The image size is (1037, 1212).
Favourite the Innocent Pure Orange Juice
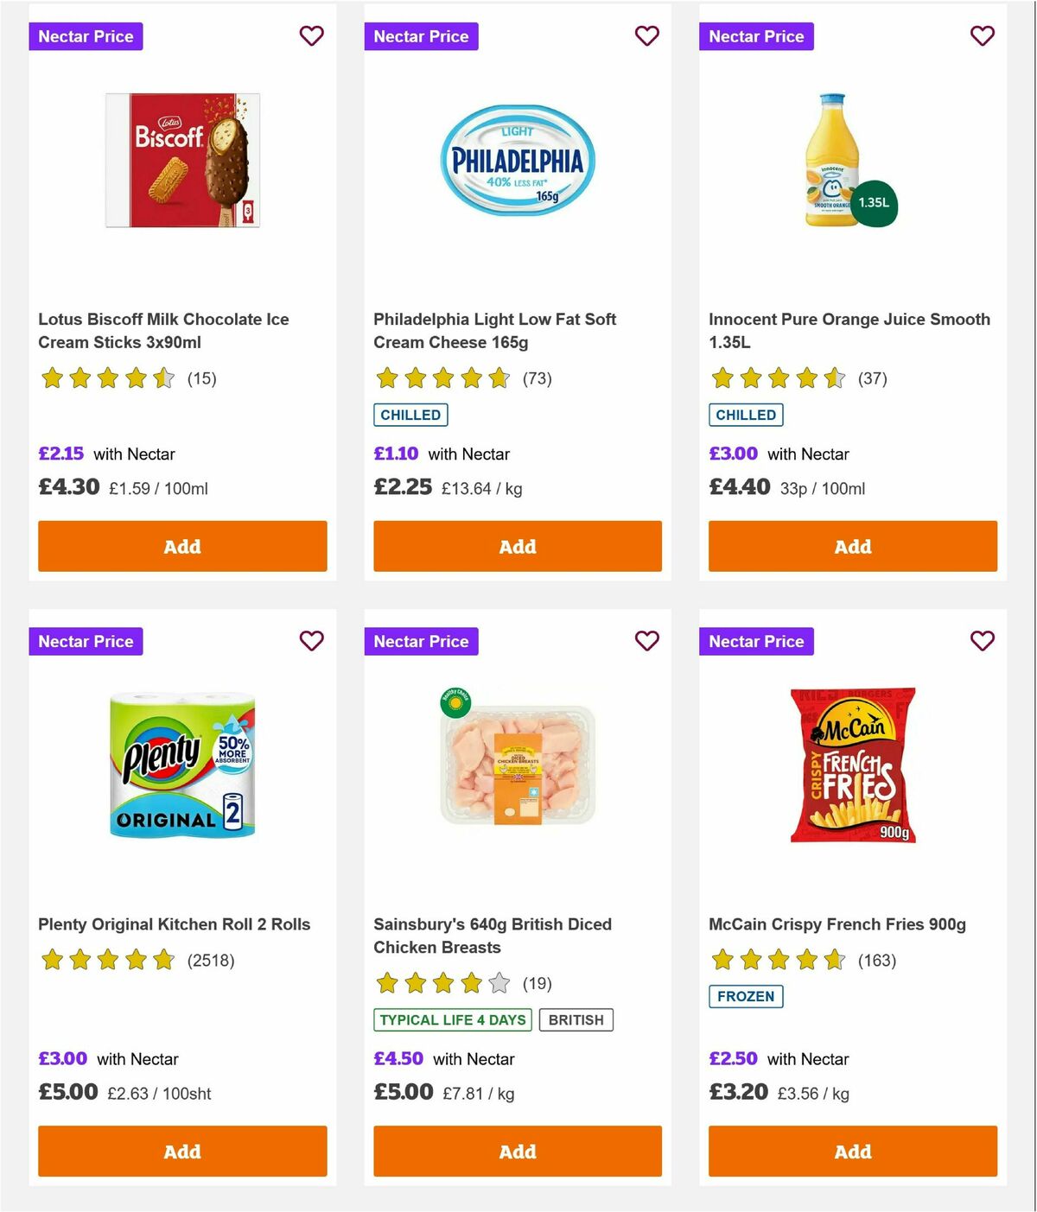pyautogui.click(x=982, y=36)
